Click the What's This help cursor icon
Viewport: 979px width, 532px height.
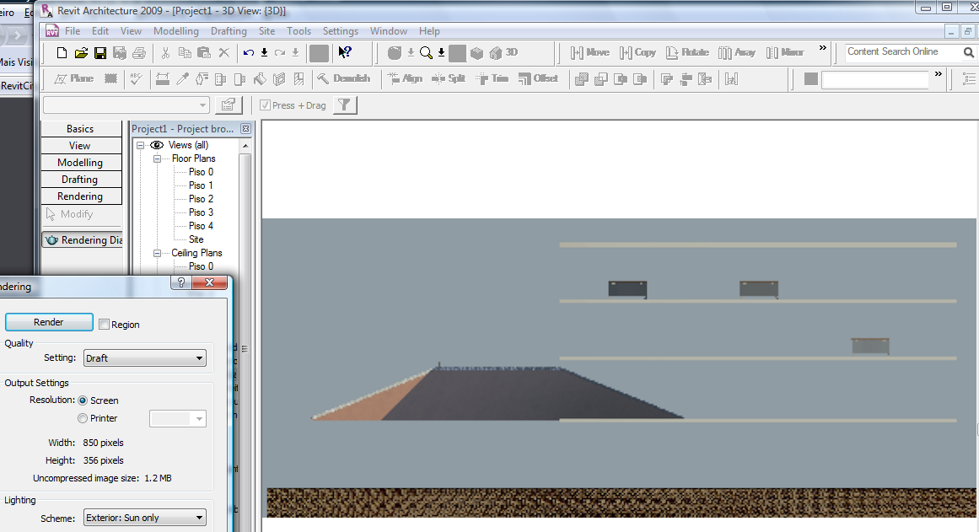tap(344, 53)
